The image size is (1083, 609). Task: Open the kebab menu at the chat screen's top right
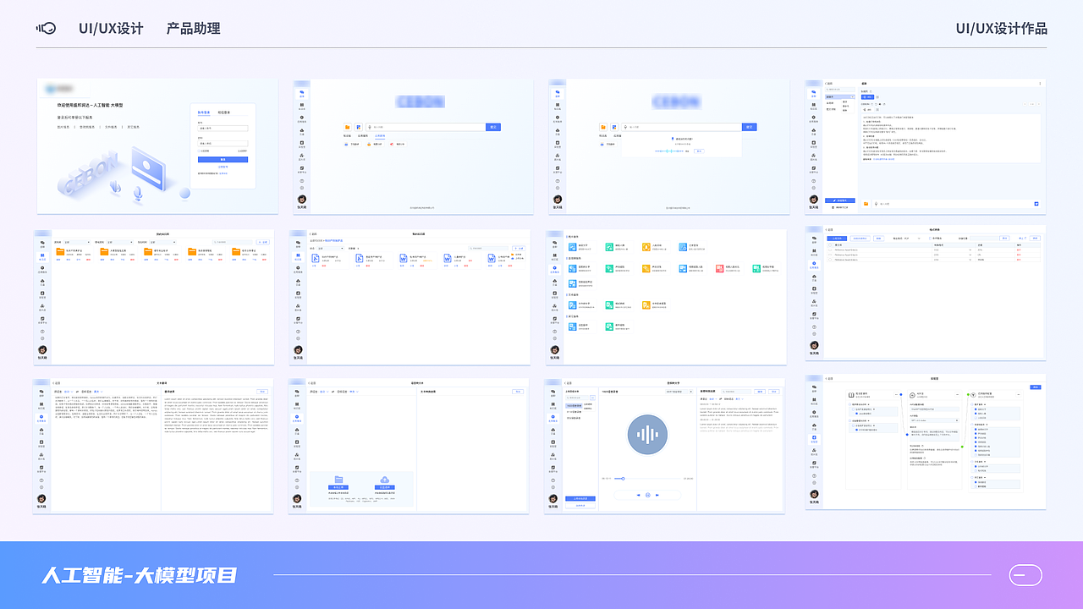pyautogui.click(x=1040, y=84)
